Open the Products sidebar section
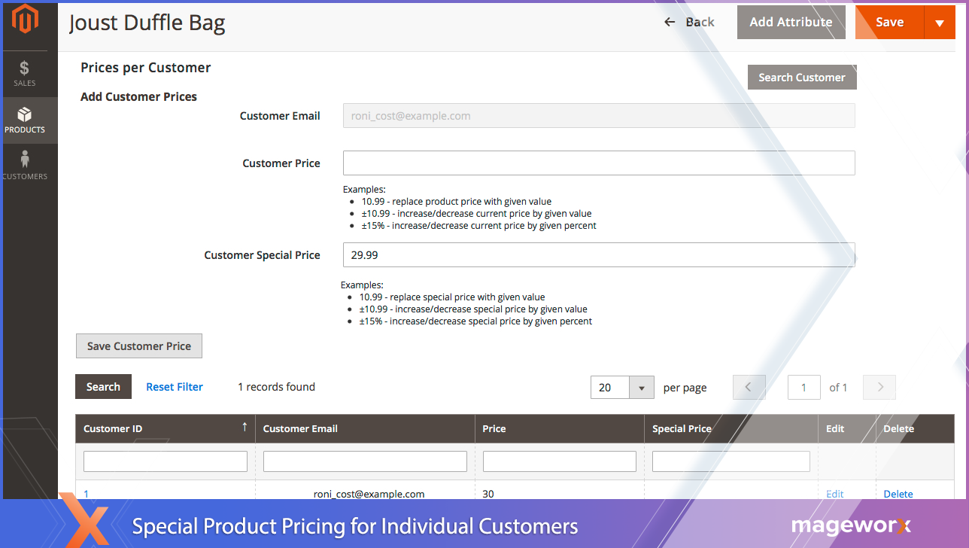The image size is (969, 548). 25,120
